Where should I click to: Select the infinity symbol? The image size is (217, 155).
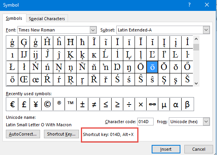tap(152, 104)
